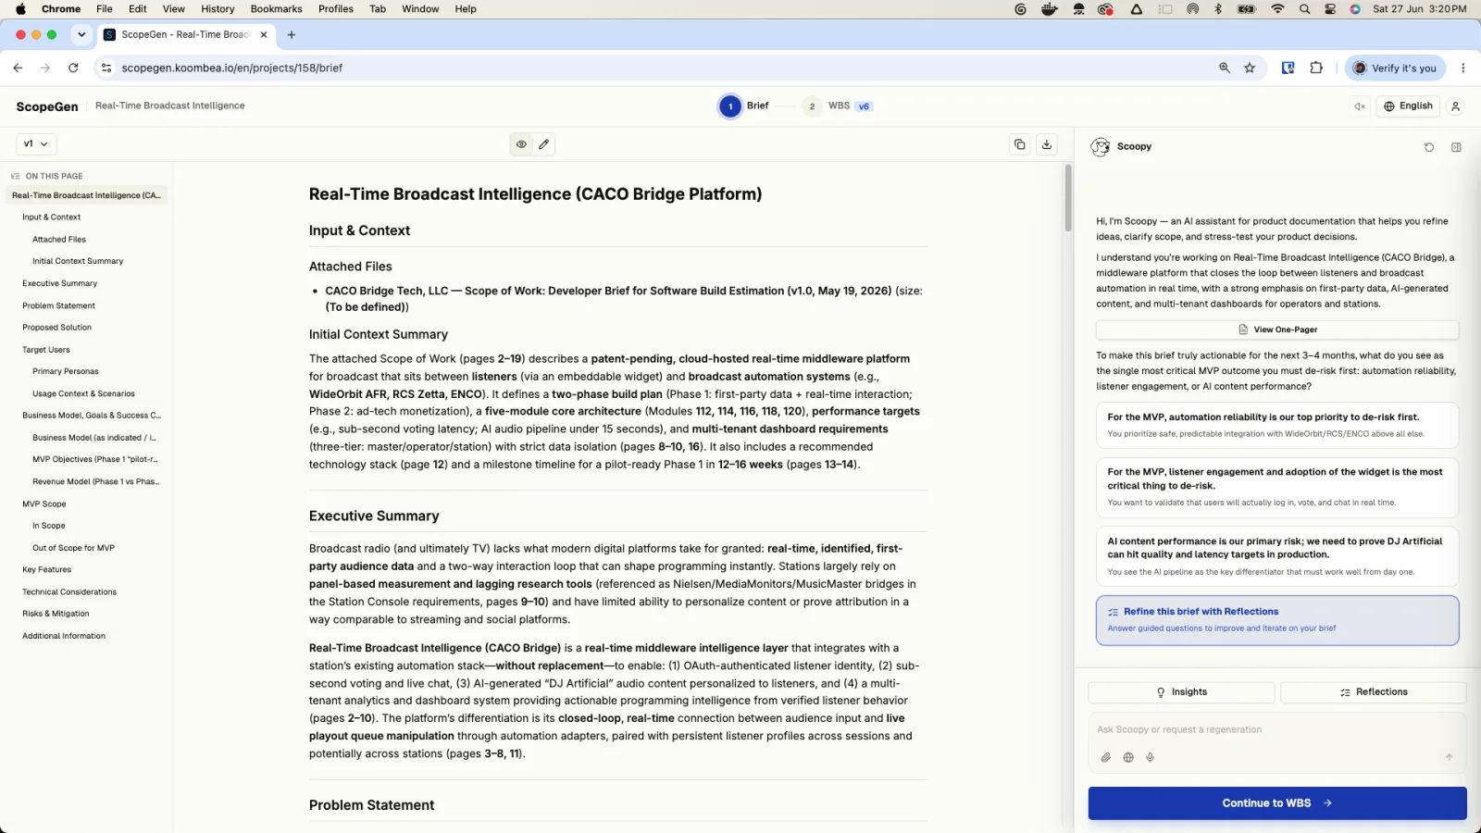Reset Scoopy chat with the refresh icon
The height and width of the screenshot is (833, 1481).
coord(1429,147)
